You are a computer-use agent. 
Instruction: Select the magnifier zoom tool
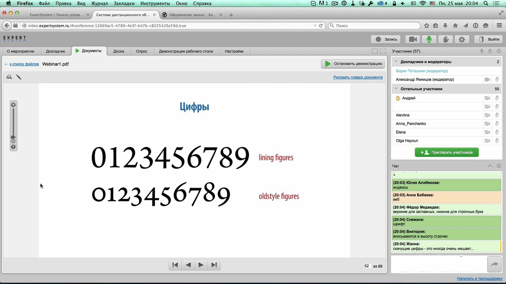coord(9,77)
